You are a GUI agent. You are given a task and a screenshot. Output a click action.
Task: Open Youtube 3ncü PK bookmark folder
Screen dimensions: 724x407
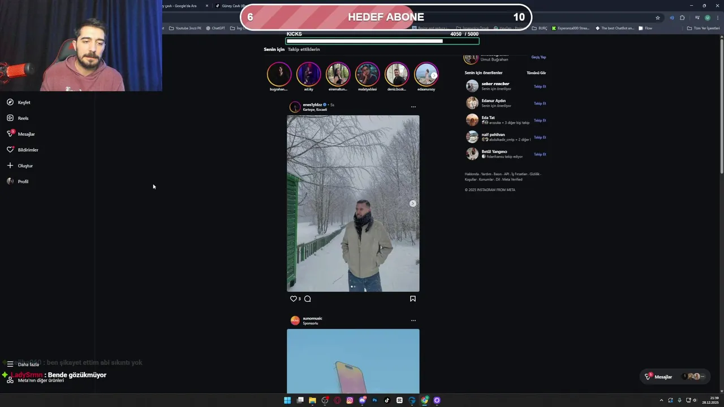(x=185, y=28)
